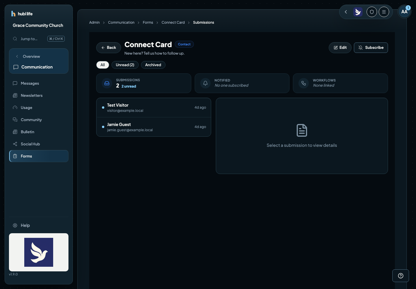Image resolution: width=416 pixels, height=289 pixels.
Task: Open the Messages sidebar item
Action: [x=39, y=83]
